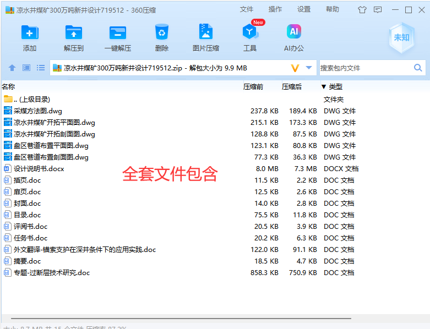430x329 pixels.
Task: Click the 文件夹 type cell of parent directory
Action: pyautogui.click(x=334, y=99)
